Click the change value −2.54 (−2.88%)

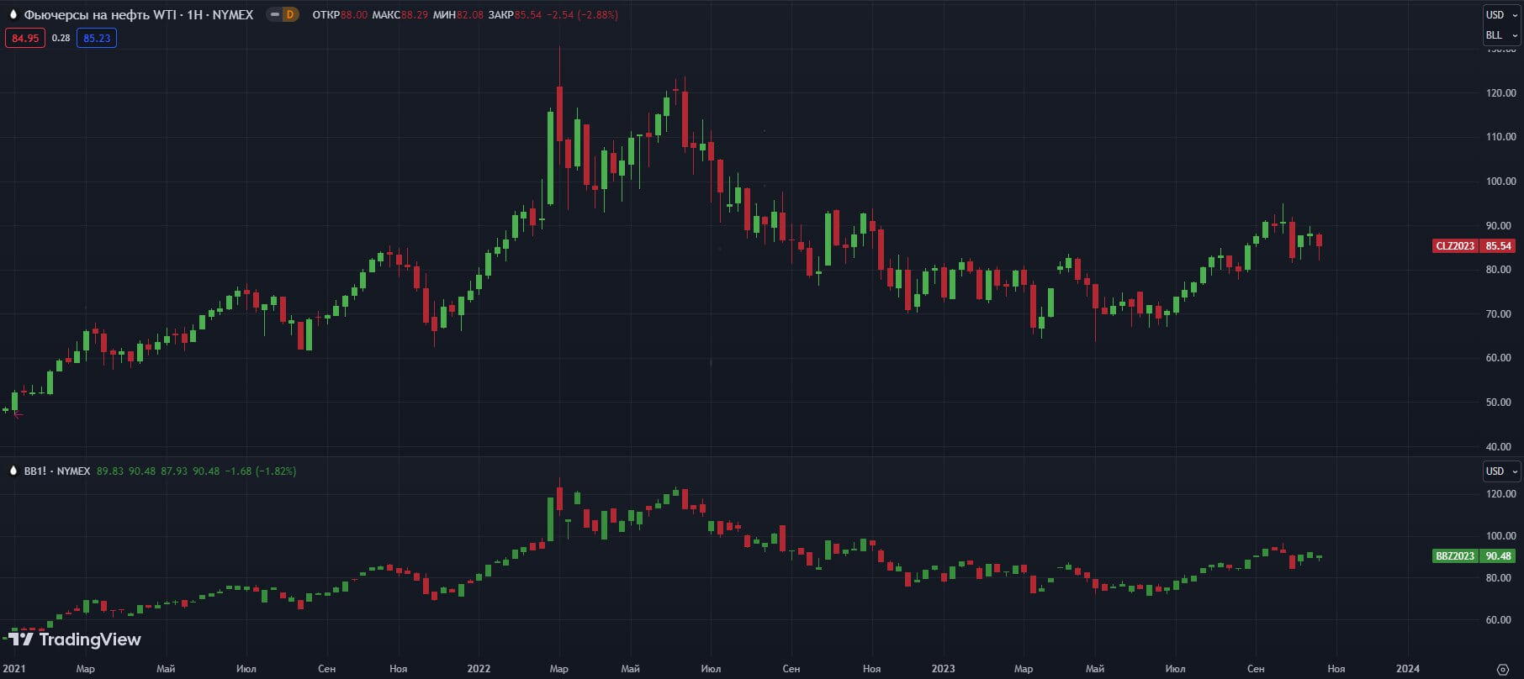tap(582, 15)
